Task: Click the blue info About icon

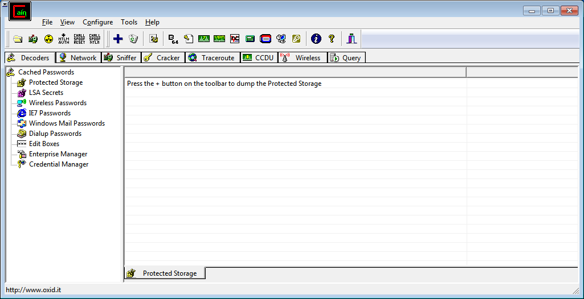Action: pos(316,39)
